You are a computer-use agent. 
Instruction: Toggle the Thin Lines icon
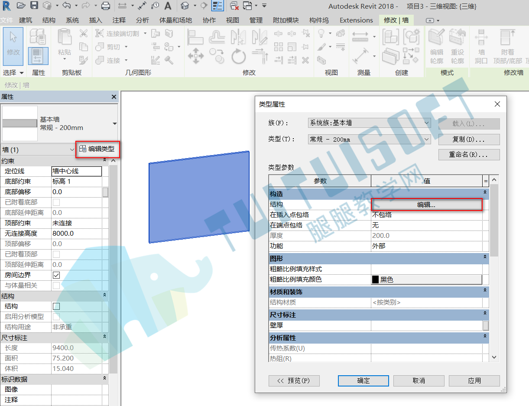pyautogui.click(x=217, y=6)
